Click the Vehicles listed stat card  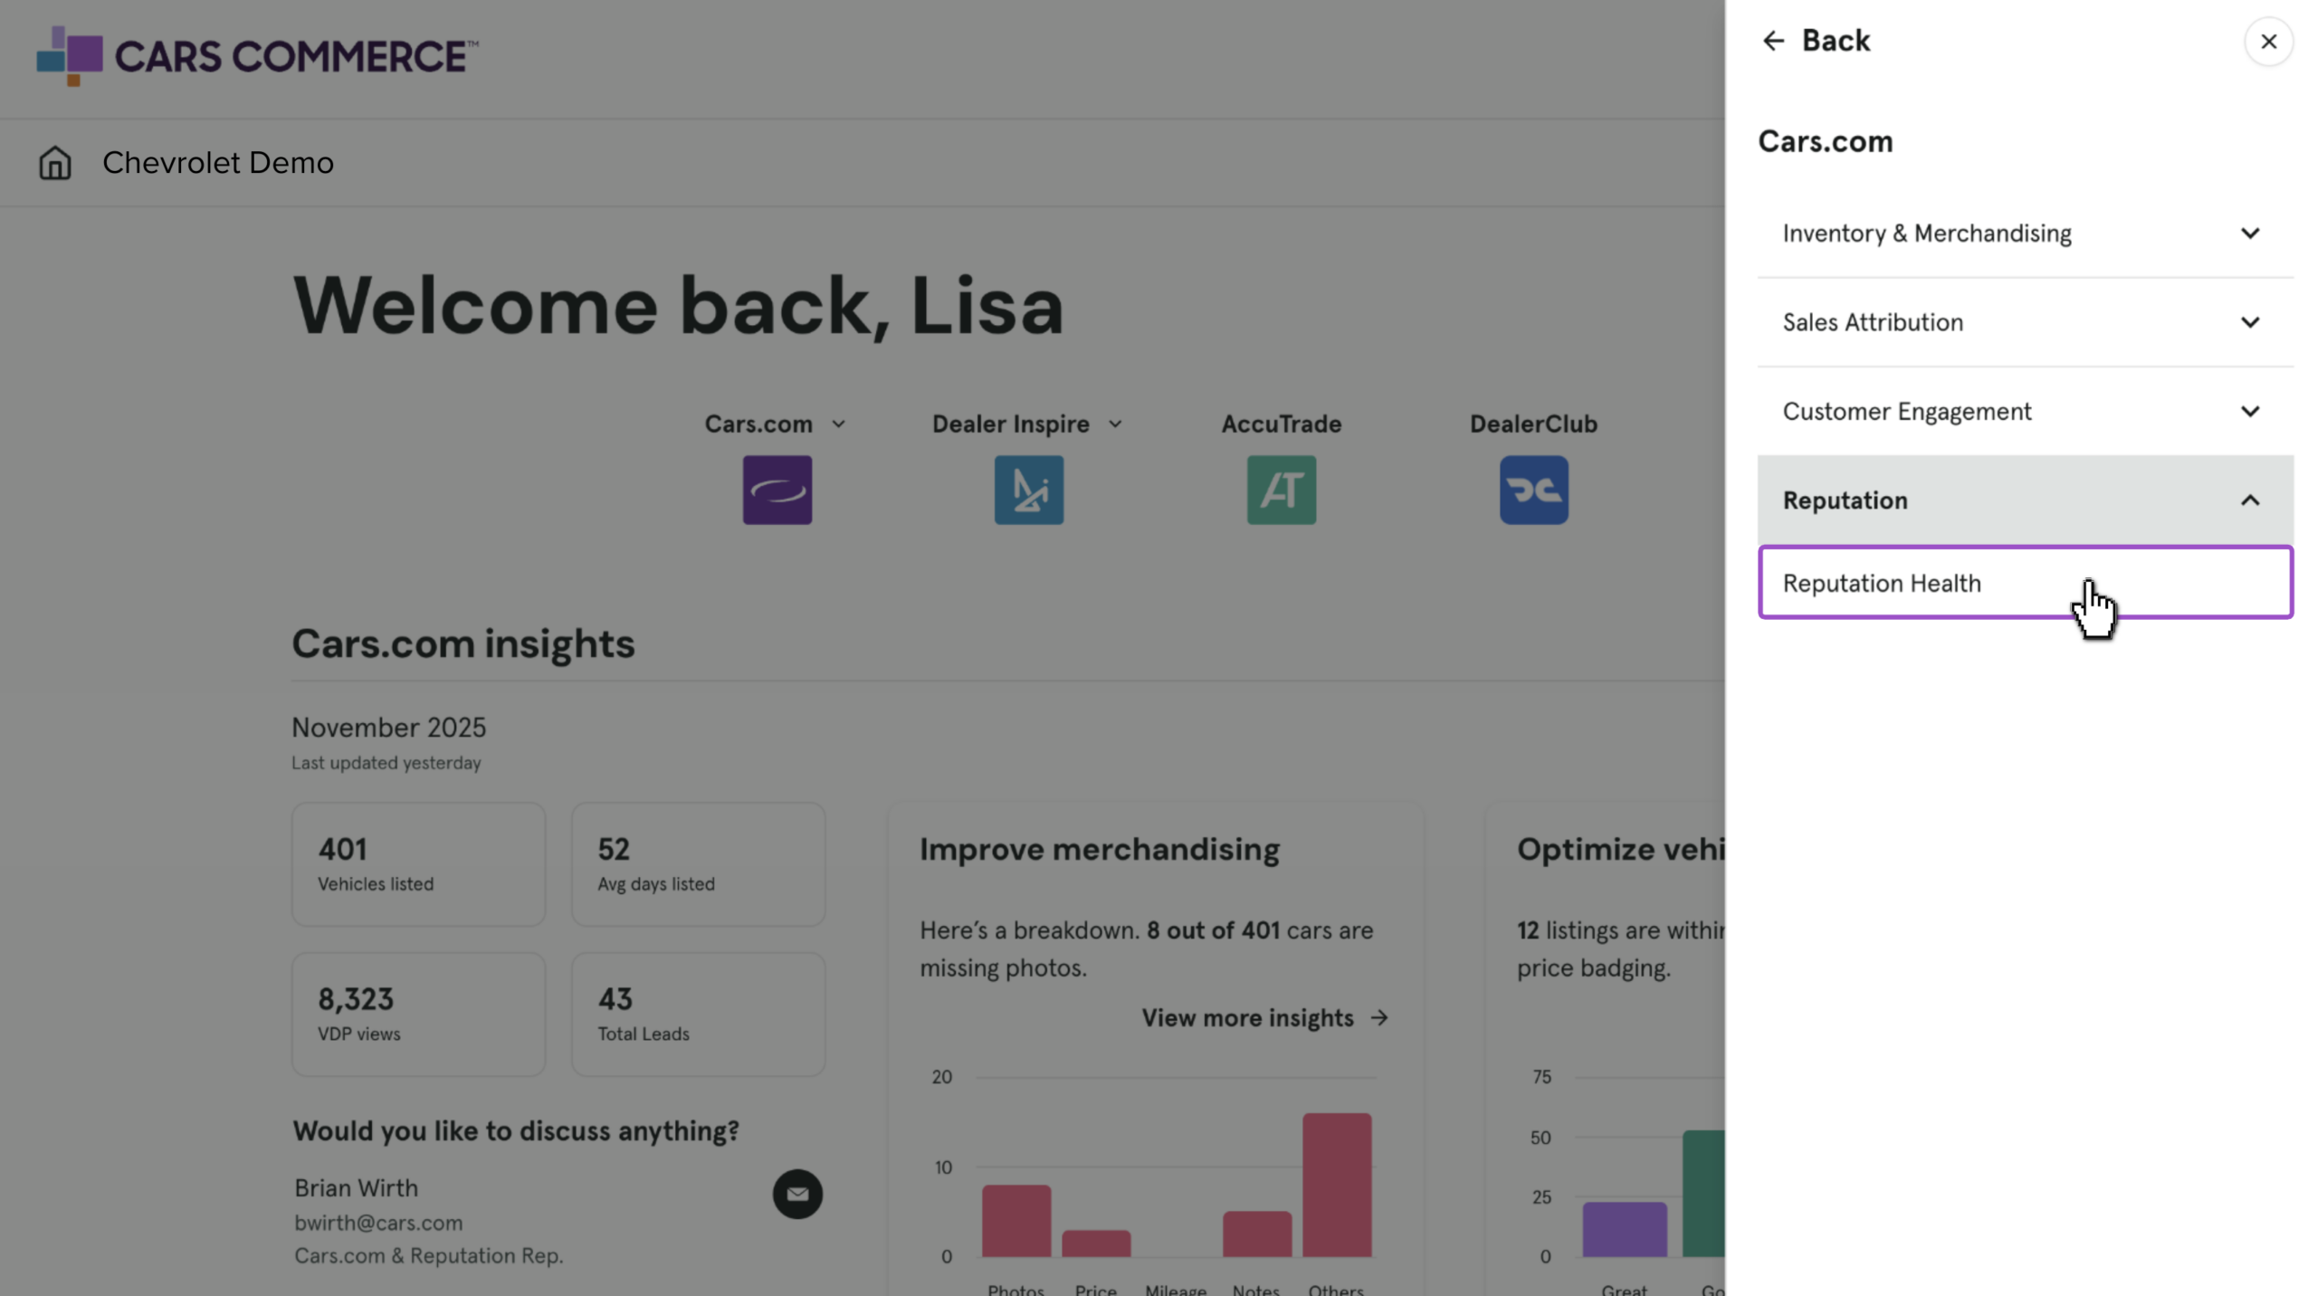(x=418, y=863)
